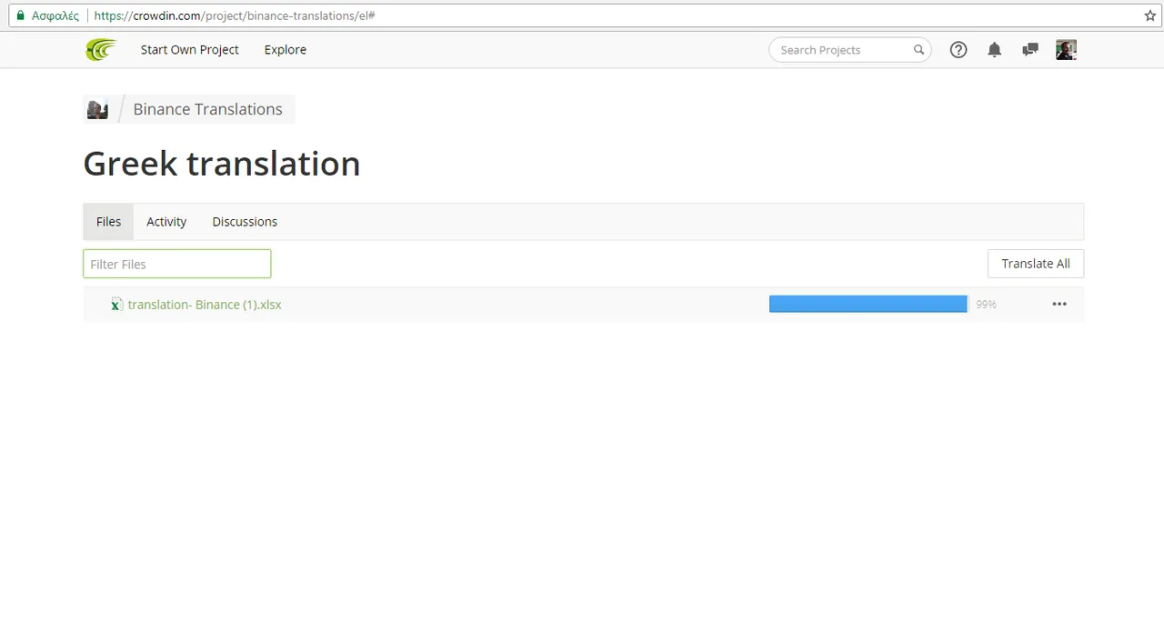The height and width of the screenshot is (642, 1164).
Task: Click the search magnifier icon
Action: pos(918,50)
